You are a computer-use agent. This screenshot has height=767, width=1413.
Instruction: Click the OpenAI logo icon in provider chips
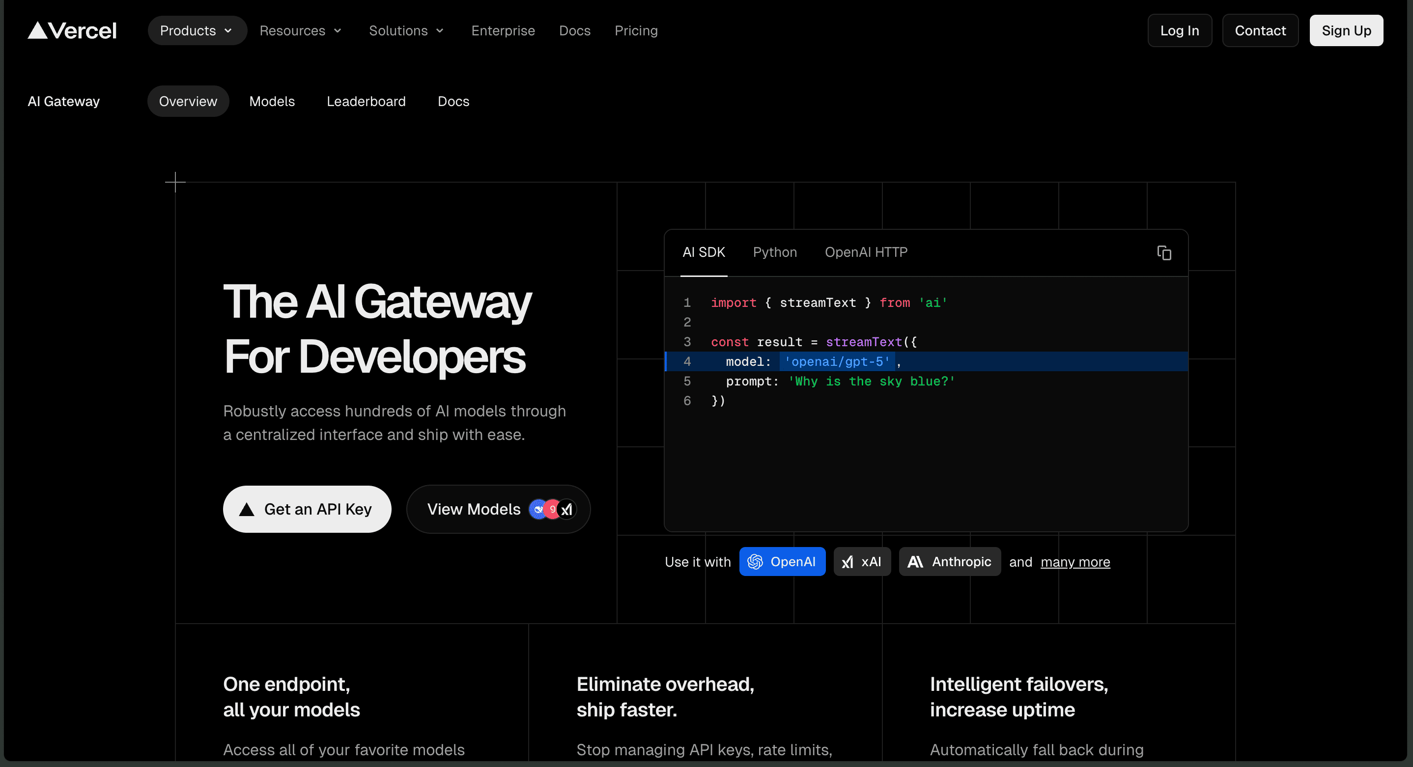click(x=755, y=561)
